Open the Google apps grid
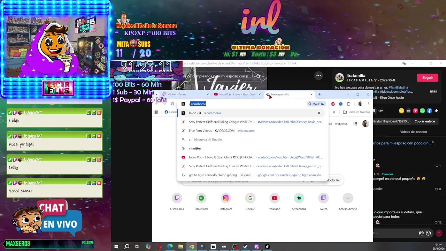This screenshot has width=446, height=251. tap(355, 124)
